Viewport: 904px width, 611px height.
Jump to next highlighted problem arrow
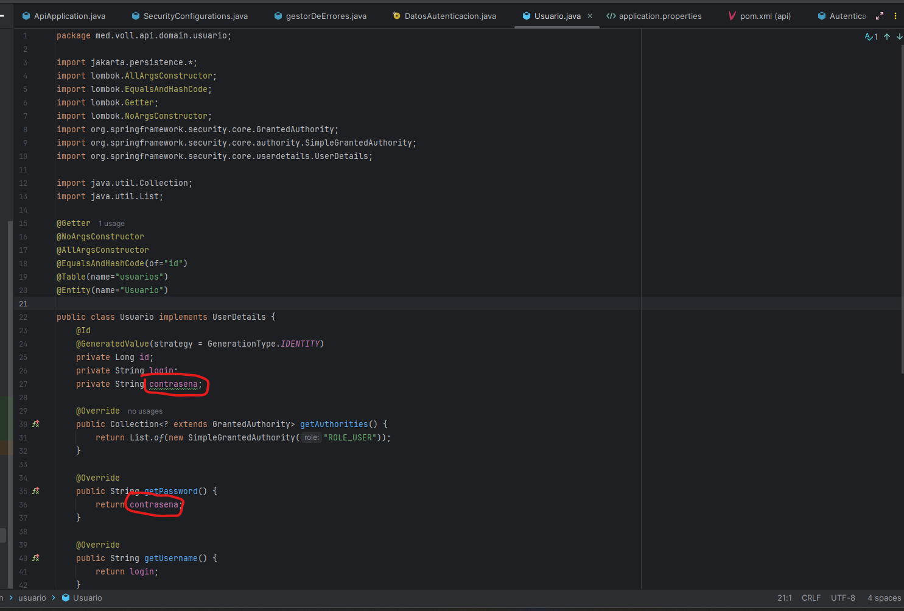click(x=899, y=37)
